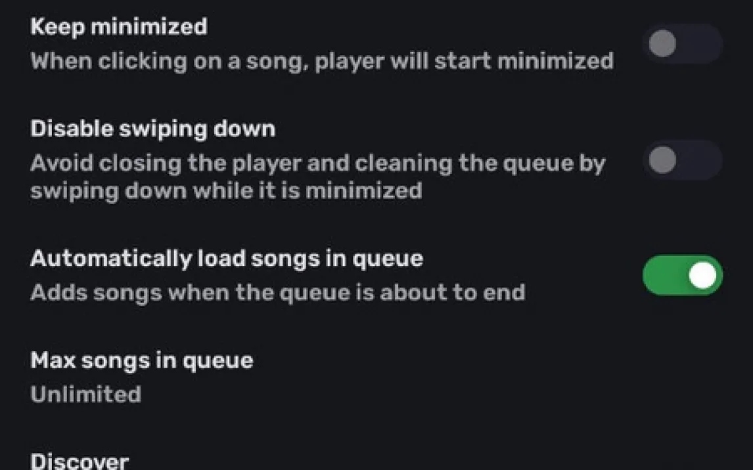Click the green area of the enabled switch
Screen dimensions: 753x470
[x=662, y=276]
